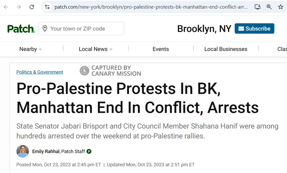The height and width of the screenshot is (173, 287).
Task: Click the Canary Mission logo badge
Action: tap(84, 71)
